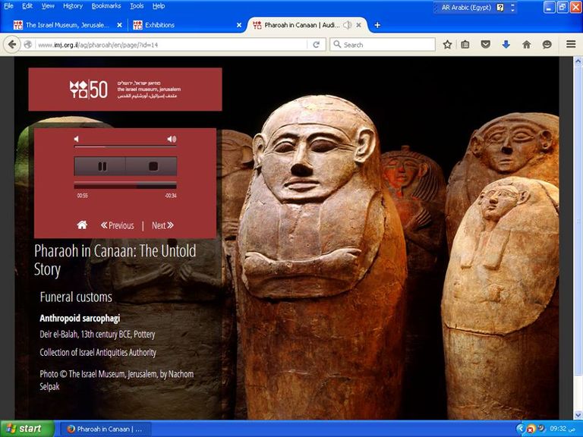The image size is (583, 437).
Task: Click the audio progress bar
Action: (124, 186)
